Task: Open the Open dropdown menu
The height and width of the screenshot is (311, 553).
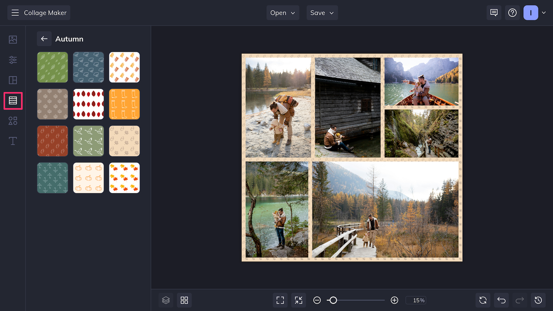Action: point(283,13)
